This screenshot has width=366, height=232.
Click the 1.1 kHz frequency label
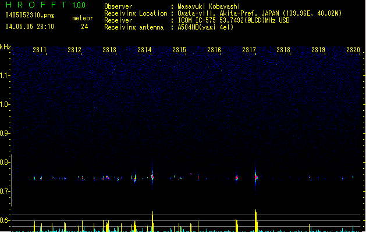(5, 75)
